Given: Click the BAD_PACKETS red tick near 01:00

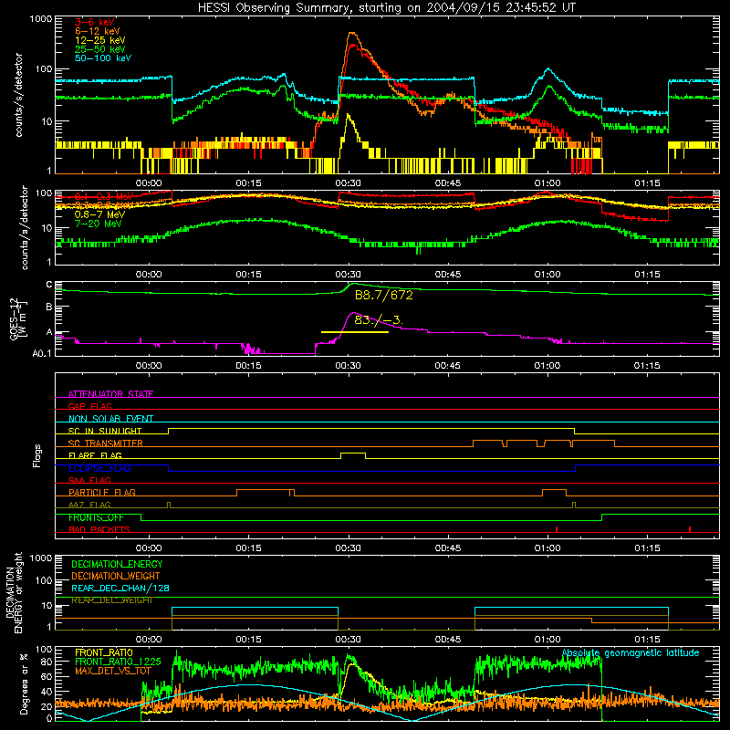Looking at the screenshot, I should point(557,529).
